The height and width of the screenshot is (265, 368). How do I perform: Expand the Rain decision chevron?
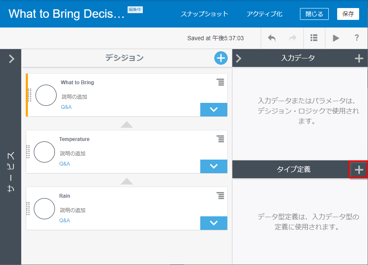(213, 223)
